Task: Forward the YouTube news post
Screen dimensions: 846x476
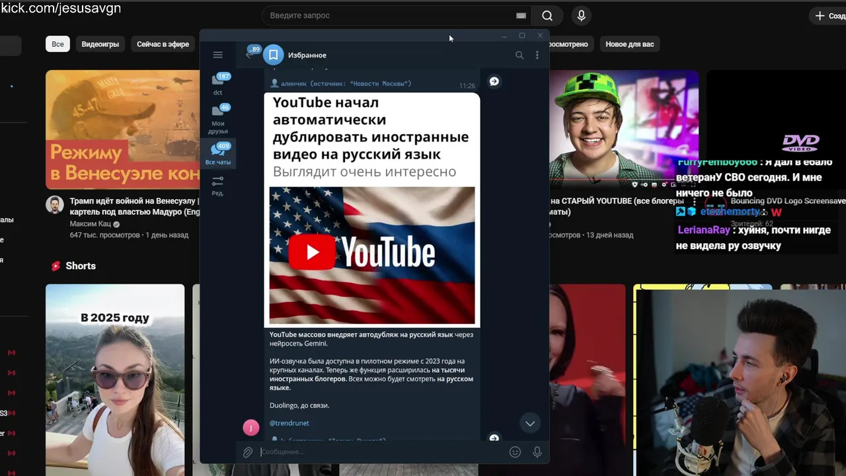Action: 494,81
